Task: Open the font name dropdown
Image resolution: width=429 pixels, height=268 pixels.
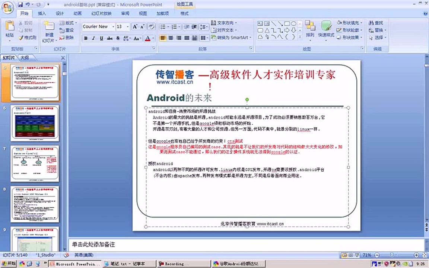Action: [113, 26]
